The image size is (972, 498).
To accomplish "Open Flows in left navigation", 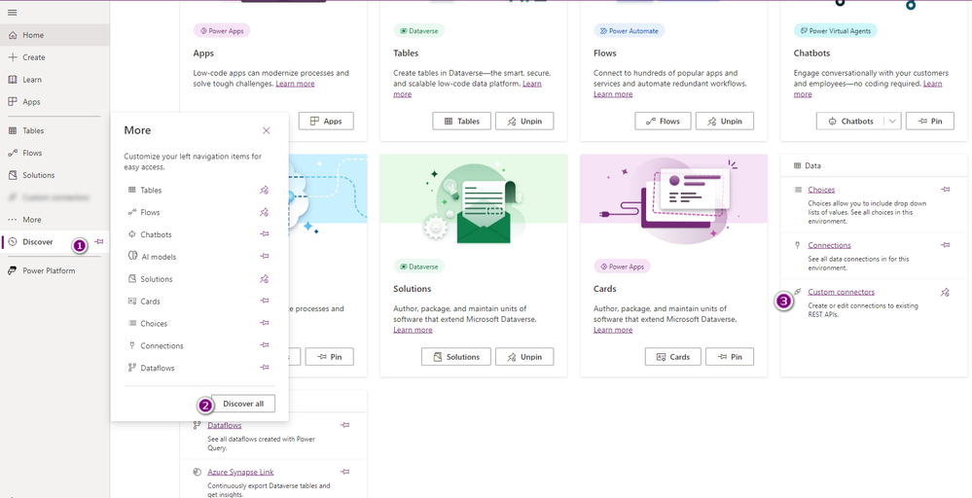I will click(x=54, y=153).
